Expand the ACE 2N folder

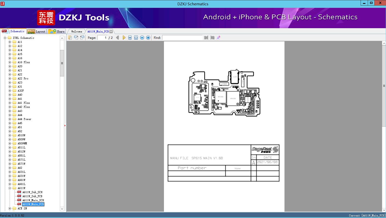point(10,208)
